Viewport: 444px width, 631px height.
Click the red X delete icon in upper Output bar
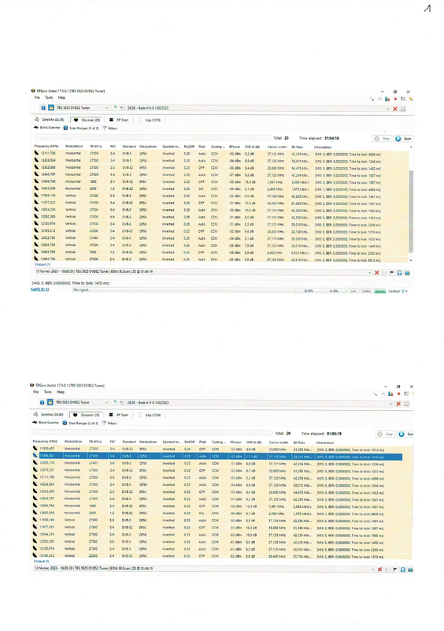coord(377,273)
